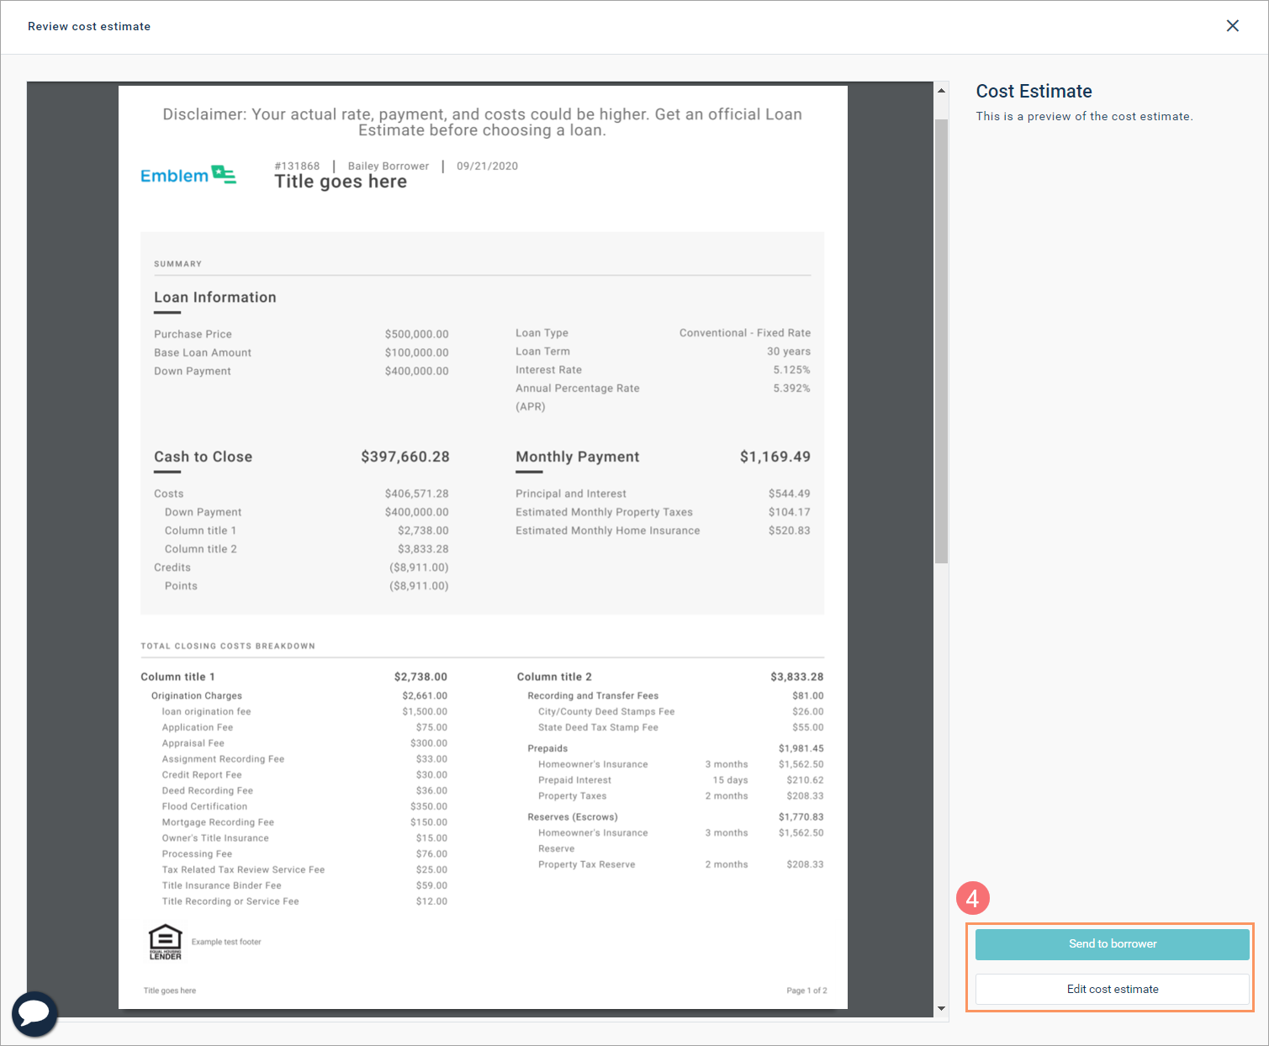
Task: Select Base Loan Amount value $100,000.00
Action: tap(416, 352)
